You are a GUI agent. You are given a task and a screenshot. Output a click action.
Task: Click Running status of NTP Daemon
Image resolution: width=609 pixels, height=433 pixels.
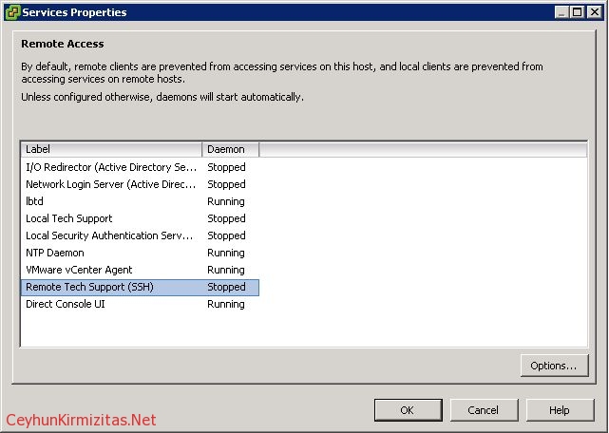[226, 254]
